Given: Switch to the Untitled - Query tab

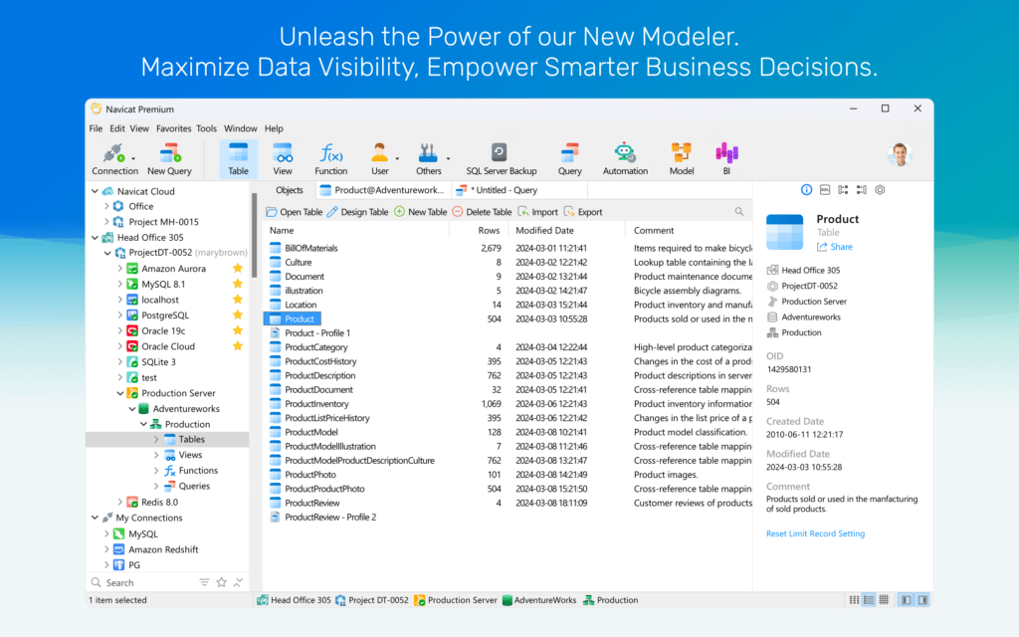Looking at the screenshot, I should coord(500,190).
